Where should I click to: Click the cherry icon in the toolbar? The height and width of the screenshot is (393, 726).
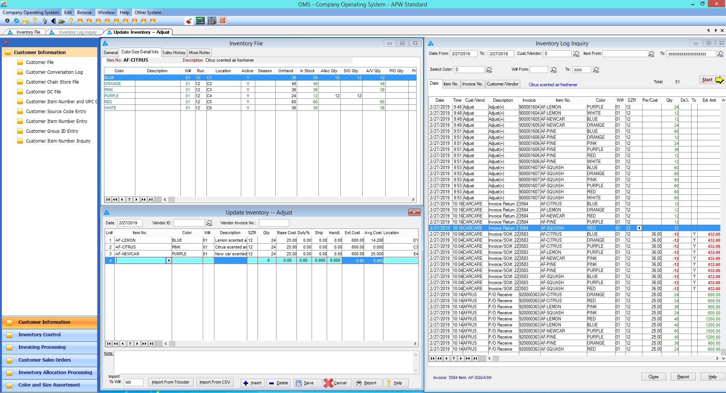pyautogui.click(x=189, y=21)
